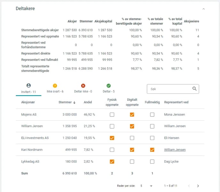Uncheck Fysisk oppmøte for Lykkedag AS

(112, 161)
